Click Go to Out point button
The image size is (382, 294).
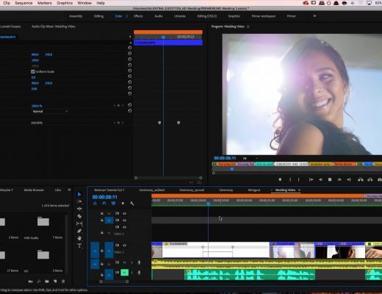pos(349,179)
